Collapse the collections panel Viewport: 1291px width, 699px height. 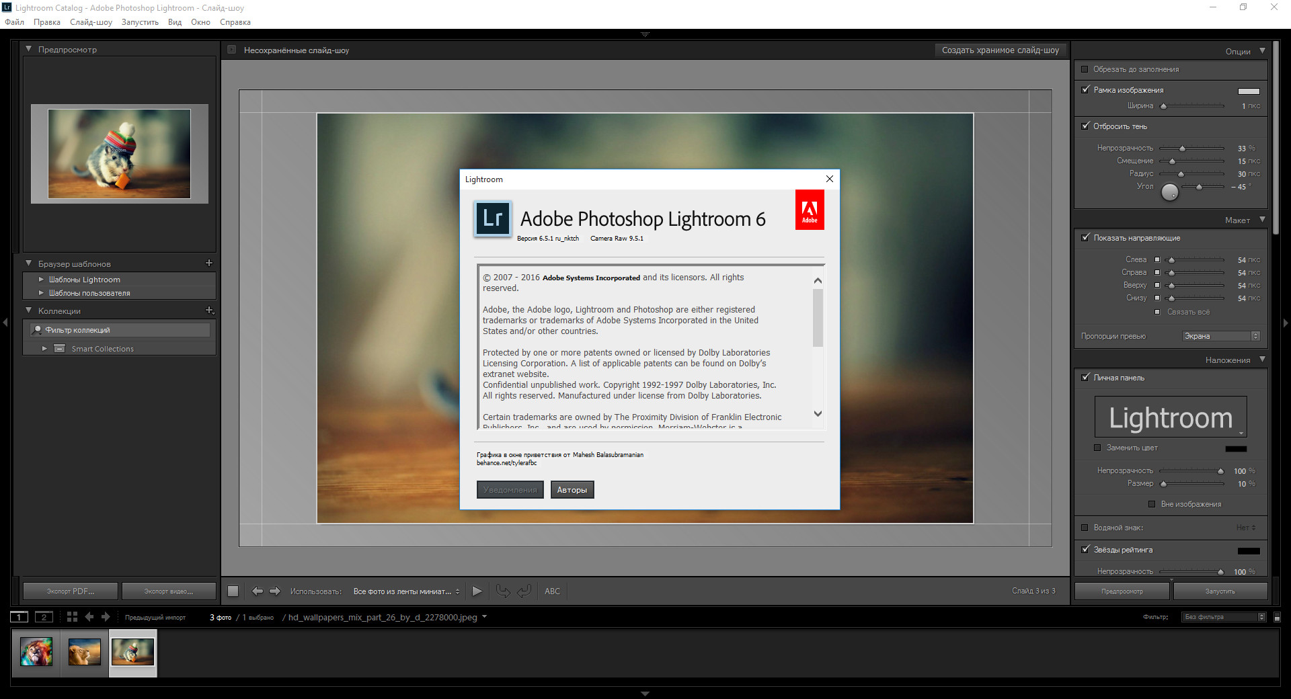point(29,311)
